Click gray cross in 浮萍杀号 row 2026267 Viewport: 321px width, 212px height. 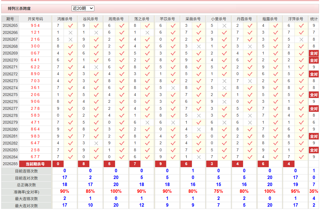(x=301, y=40)
